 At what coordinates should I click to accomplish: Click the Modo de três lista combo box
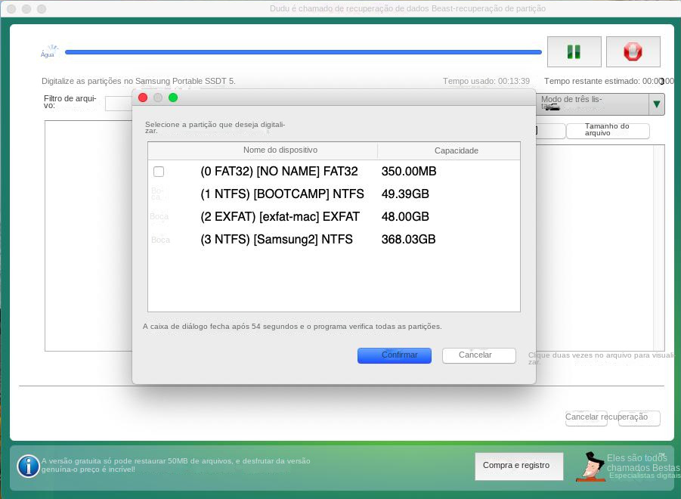[592, 104]
